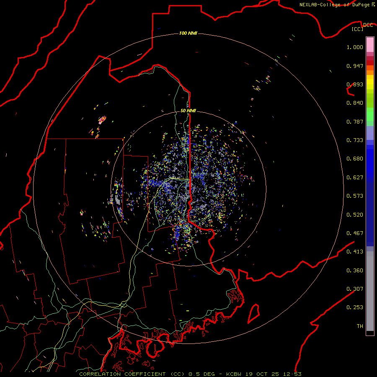Pick the red color band beside 0.947
The image size is (377, 377).
[370, 63]
